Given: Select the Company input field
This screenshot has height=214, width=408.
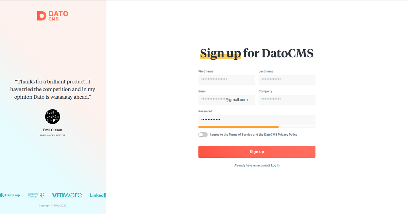Looking at the screenshot, I should pyautogui.click(x=287, y=100).
